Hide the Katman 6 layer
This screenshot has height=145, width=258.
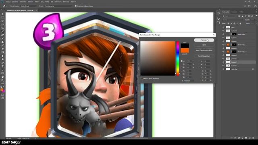(223, 31)
